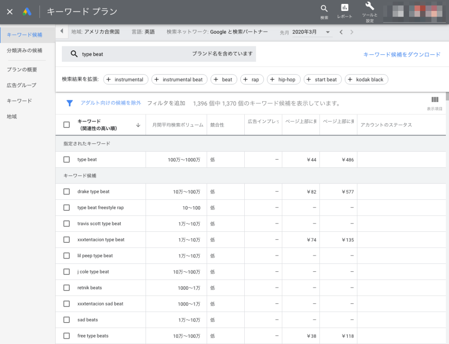Open Tools and Settings wrench icon

coord(370,6)
